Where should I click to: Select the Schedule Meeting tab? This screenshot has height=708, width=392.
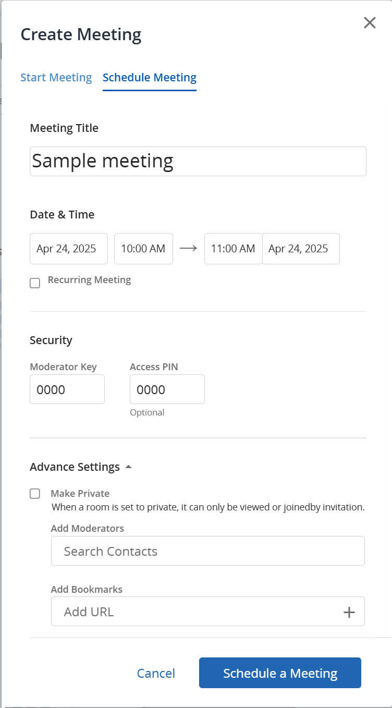(x=150, y=78)
